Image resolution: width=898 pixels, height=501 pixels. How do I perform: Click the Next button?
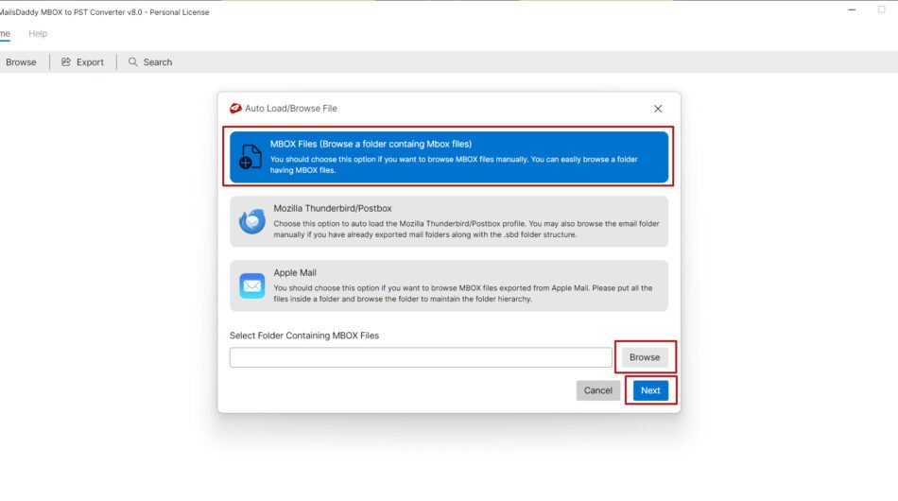[x=650, y=390]
